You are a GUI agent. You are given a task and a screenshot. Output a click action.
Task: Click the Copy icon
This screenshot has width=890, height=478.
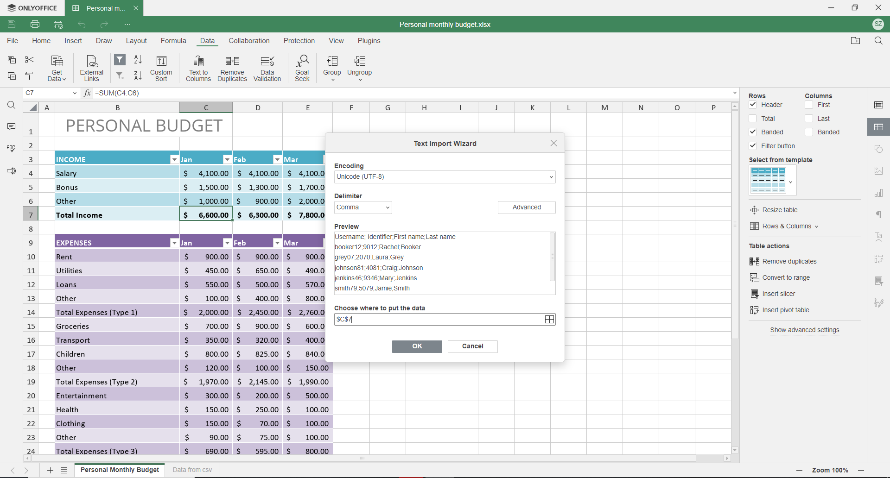(x=12, y=60)
